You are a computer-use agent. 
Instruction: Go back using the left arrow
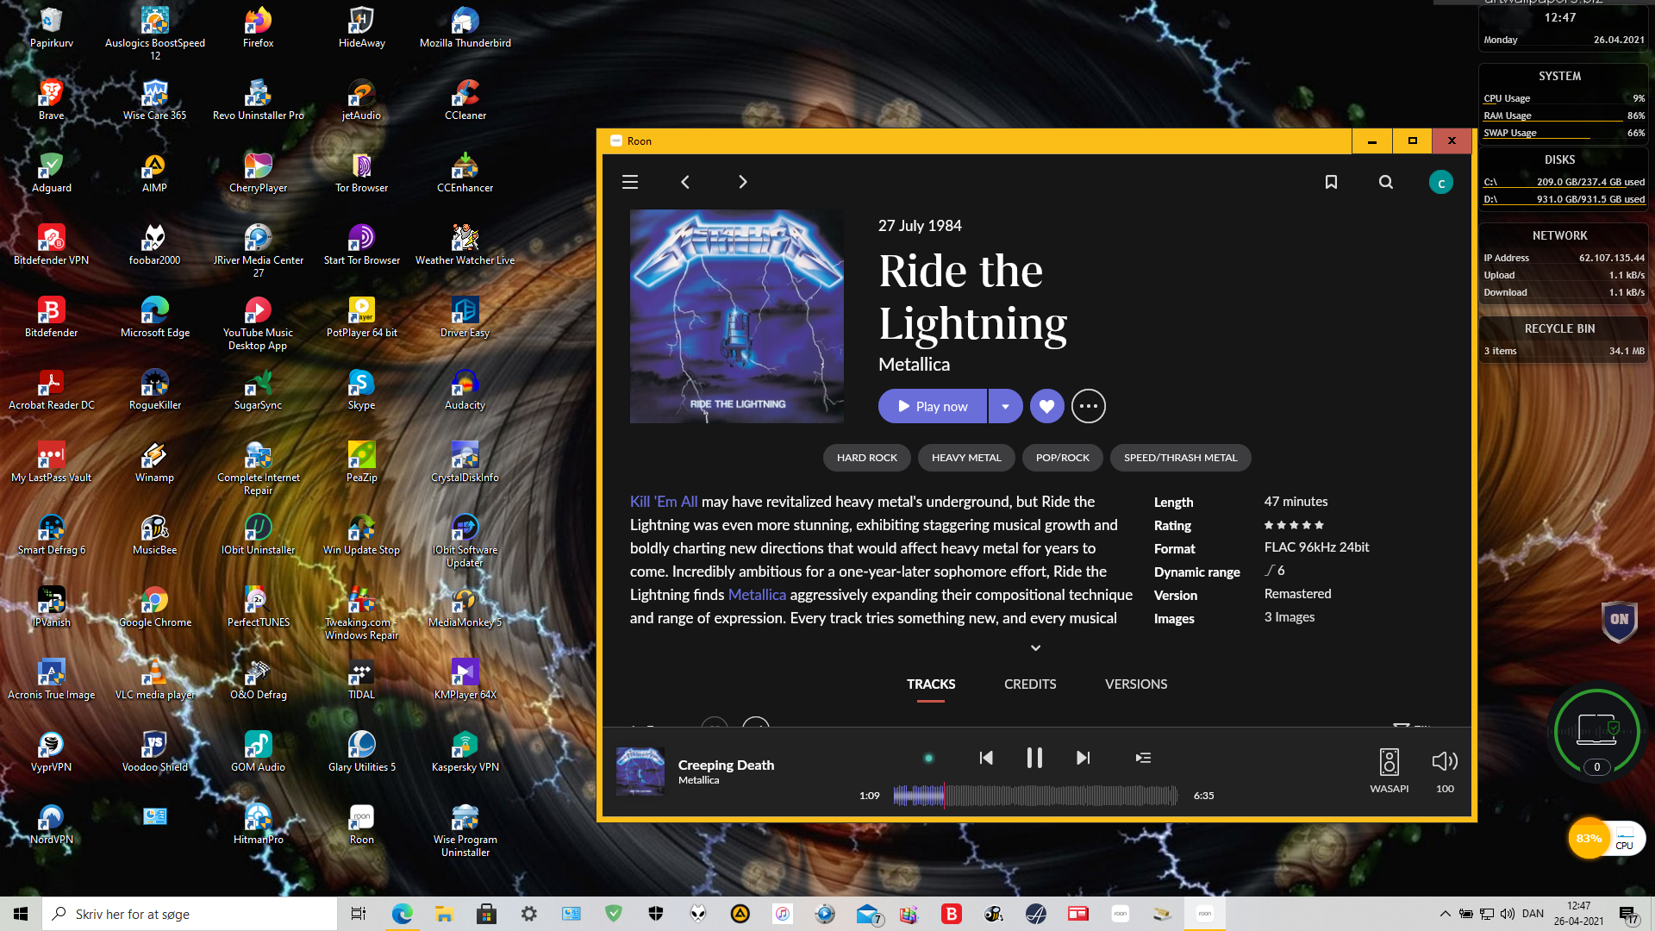click(x=685, y=182)
